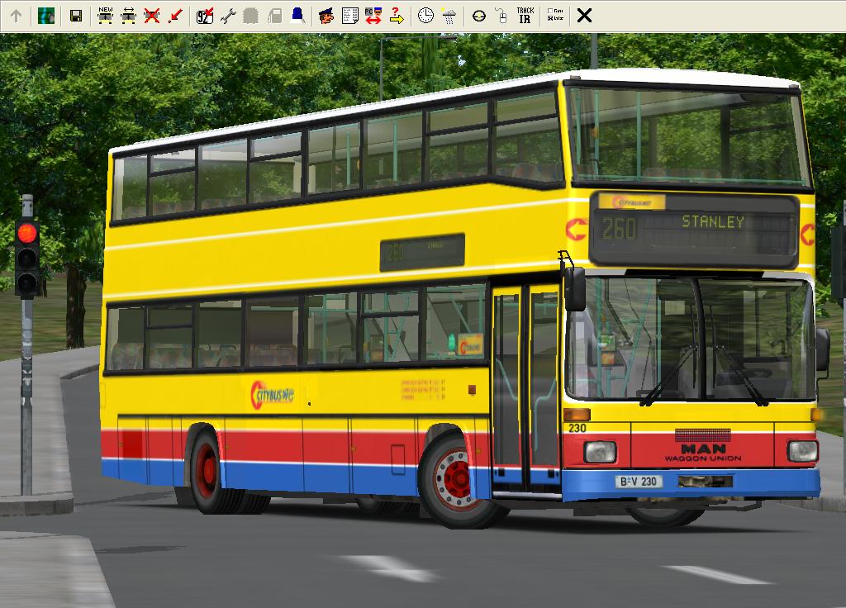Screen dimensions: 846x608
Task: Close the menu with black X icon
Action: pyautogui.click(x=584, y=16)
